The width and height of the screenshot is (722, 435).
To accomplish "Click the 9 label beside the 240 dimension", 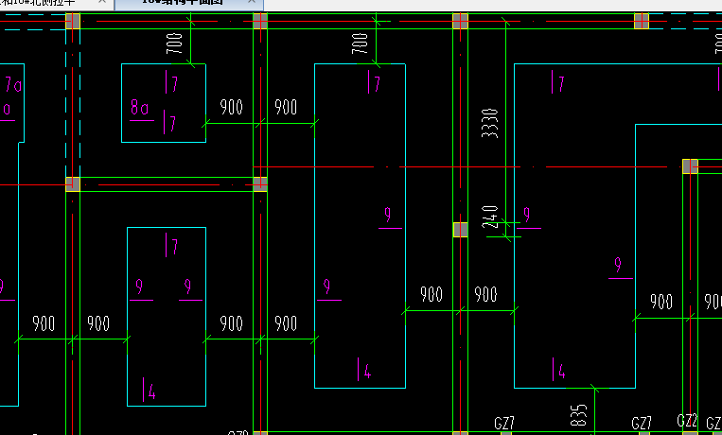I will [527, 215].
